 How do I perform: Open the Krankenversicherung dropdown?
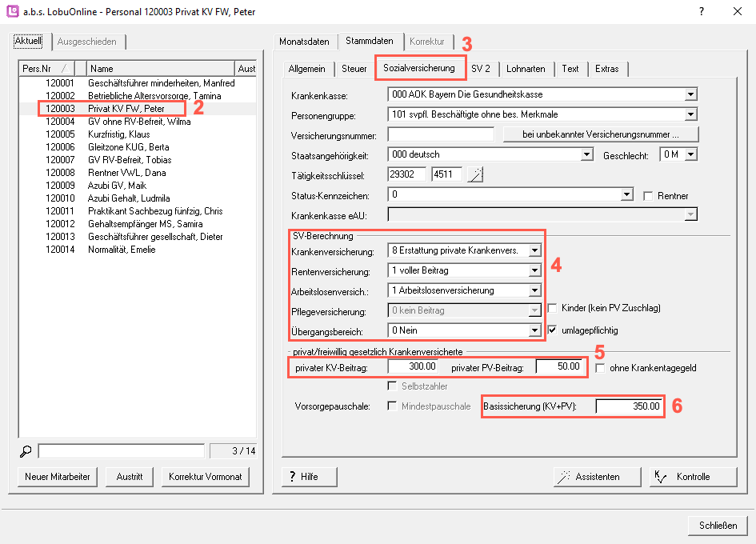click(x=534, y=250)
